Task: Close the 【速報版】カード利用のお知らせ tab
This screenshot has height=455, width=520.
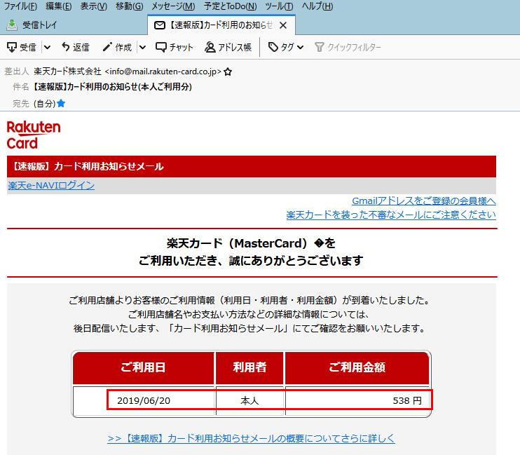Action: tap(283, 25)
